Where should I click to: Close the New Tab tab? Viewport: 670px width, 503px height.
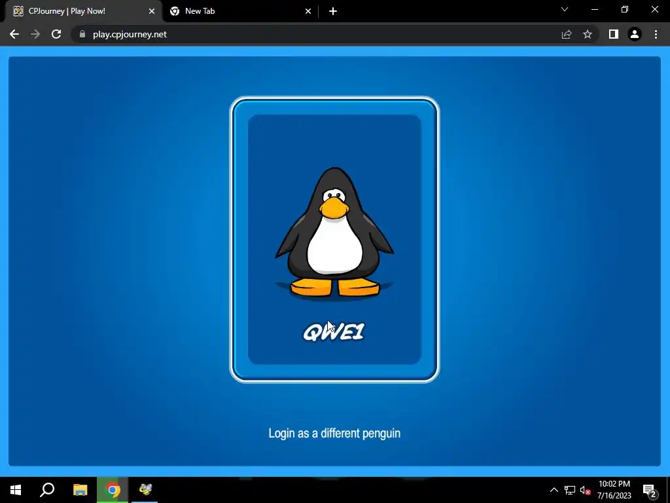[308, 11]
